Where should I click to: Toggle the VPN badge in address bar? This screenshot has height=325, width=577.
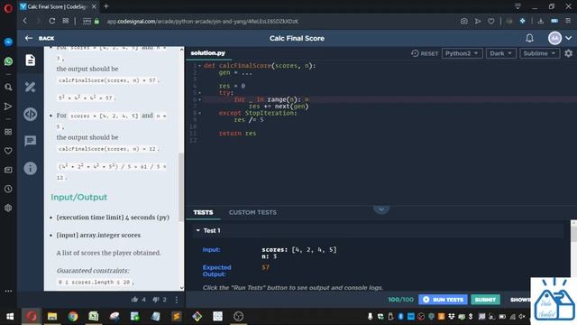click(x=87, y=21)
